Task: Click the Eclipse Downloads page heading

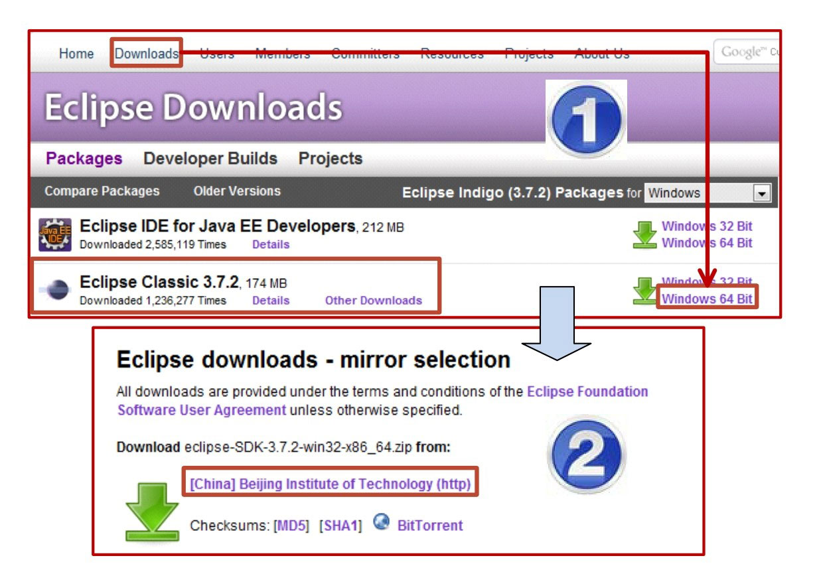Action: [194, 107]
